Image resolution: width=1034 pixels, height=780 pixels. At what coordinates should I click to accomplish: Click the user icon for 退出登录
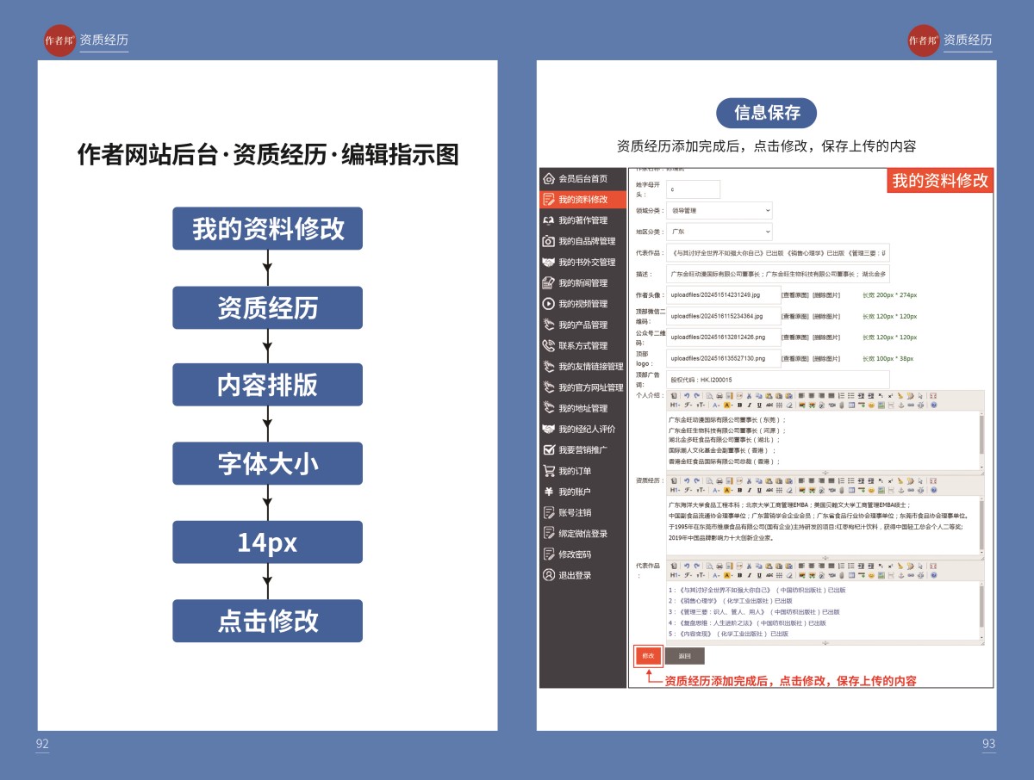pos(548,575)
